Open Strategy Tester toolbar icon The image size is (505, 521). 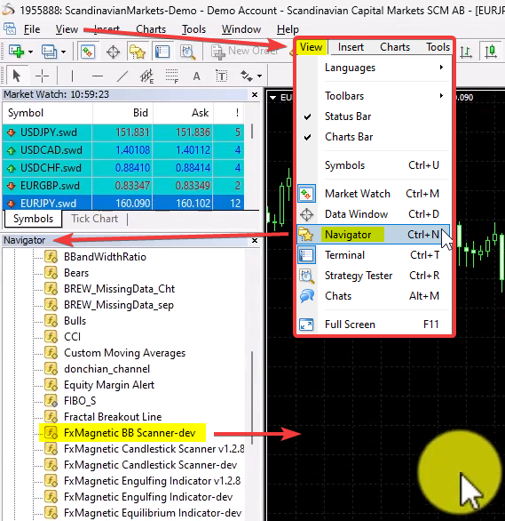tap(187, 52)
